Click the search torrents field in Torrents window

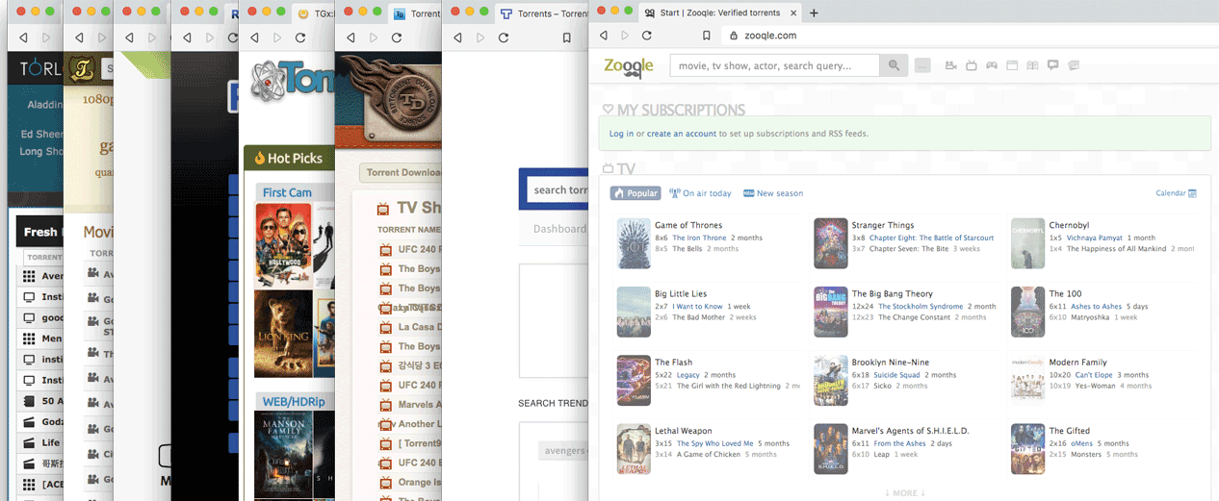558,189
